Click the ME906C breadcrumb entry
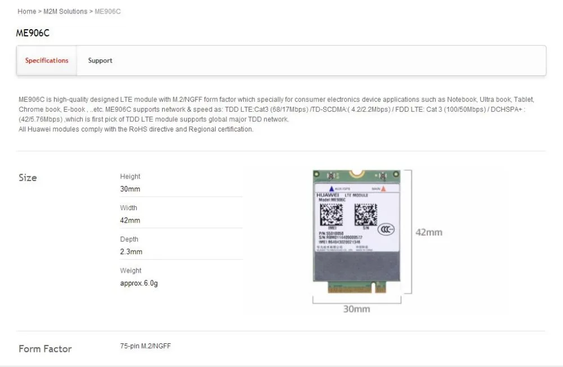 click(x=108, y=11)
